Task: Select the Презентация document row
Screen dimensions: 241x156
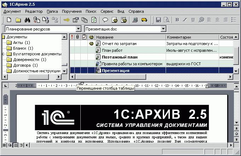Action: coord(151,71)
